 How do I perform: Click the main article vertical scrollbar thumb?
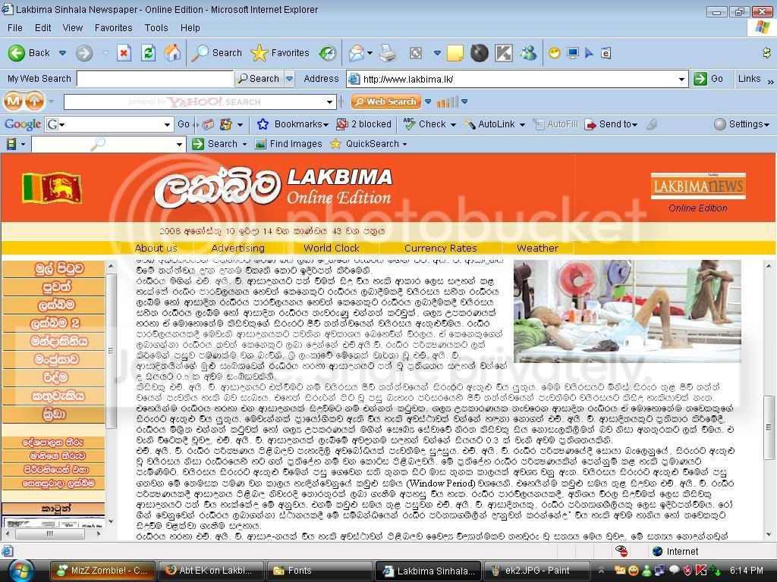click(x=769, y=426)
